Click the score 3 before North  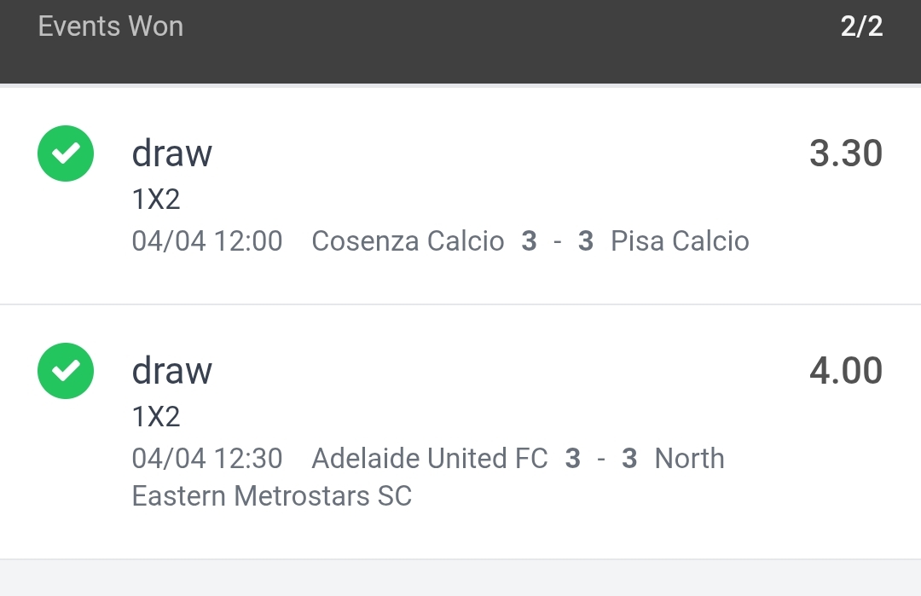pos(629,459)
